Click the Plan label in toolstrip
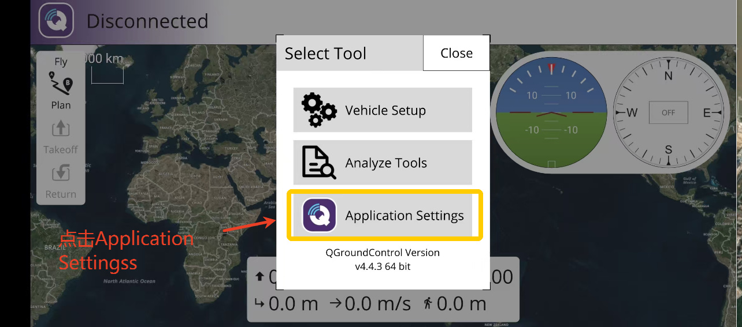The height and width of the screenshot is (327, 742). point(61,105)
